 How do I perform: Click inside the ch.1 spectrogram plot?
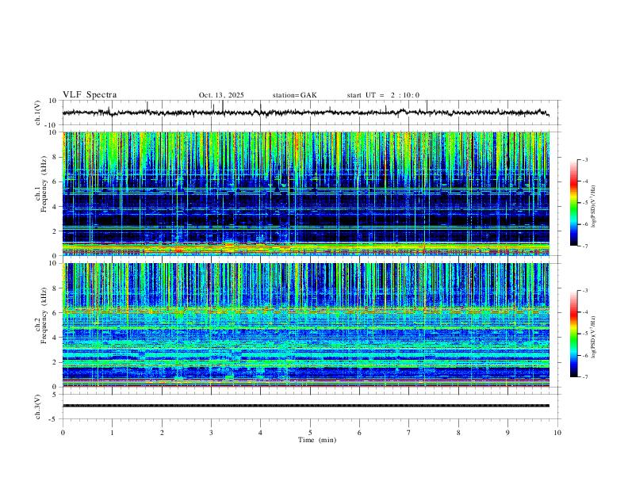(306, 193)
